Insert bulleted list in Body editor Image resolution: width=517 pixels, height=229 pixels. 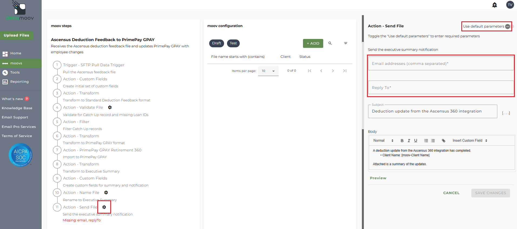[x=433, y=141]
